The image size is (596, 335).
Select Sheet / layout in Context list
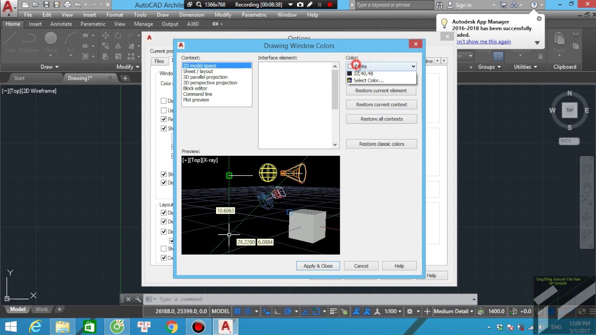[198, 71]
